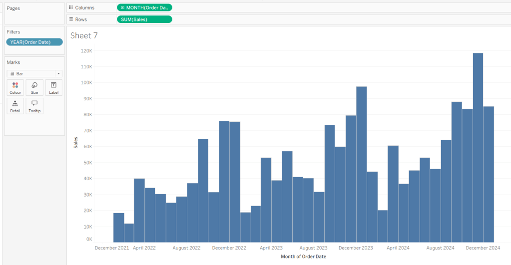
Task: Click the Sheet 7 title
Action: coord(84,35)
